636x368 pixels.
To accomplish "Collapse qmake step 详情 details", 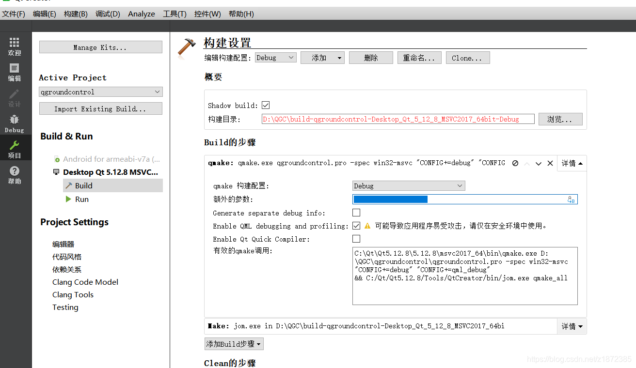I will 572,163.
